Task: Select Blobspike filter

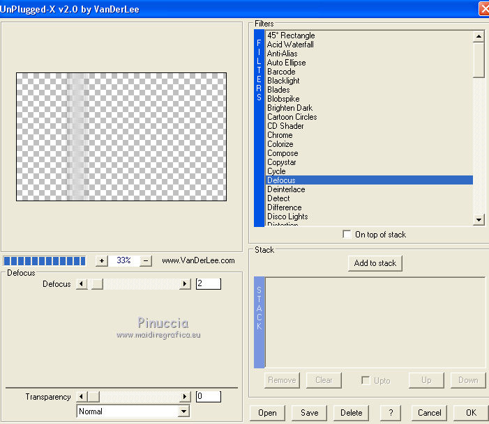Action: pos(369,99)
